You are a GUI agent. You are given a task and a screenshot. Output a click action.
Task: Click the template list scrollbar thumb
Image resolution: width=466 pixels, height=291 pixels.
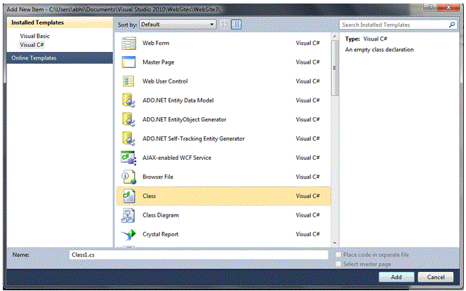[x=335, y=68]
